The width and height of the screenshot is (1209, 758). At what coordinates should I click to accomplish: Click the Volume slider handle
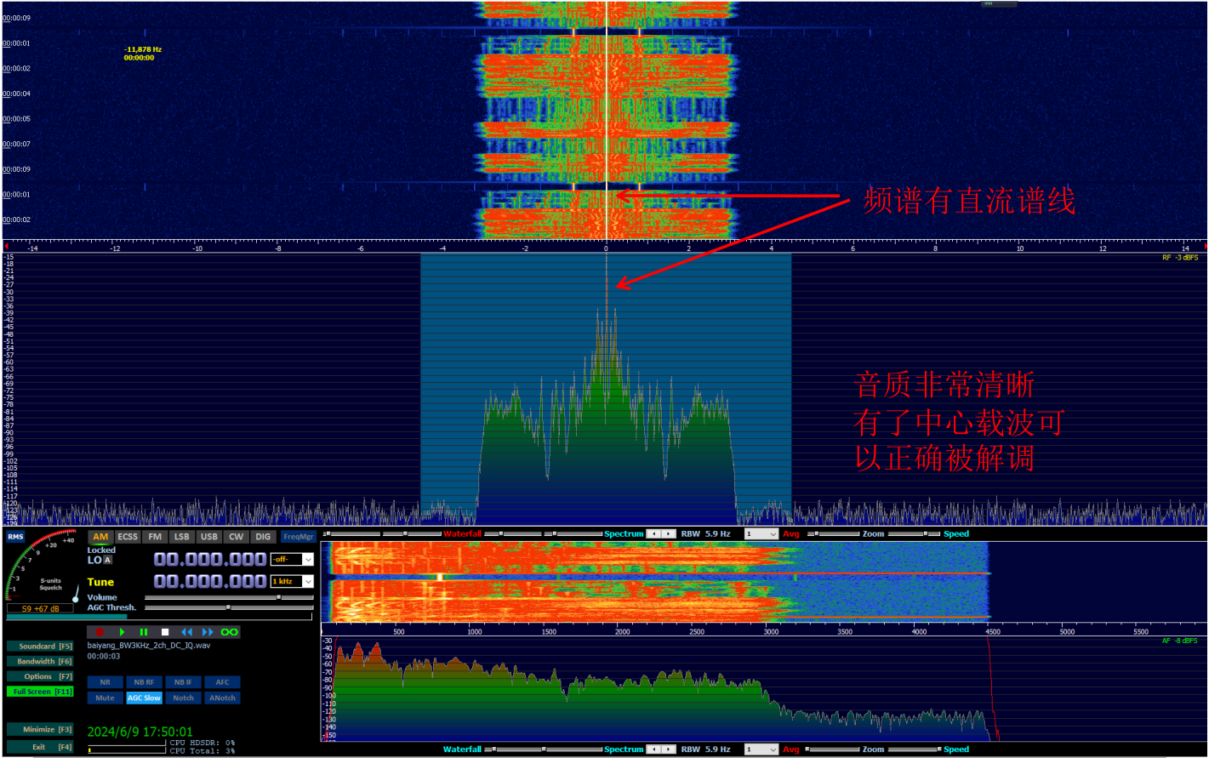[278, 597]
